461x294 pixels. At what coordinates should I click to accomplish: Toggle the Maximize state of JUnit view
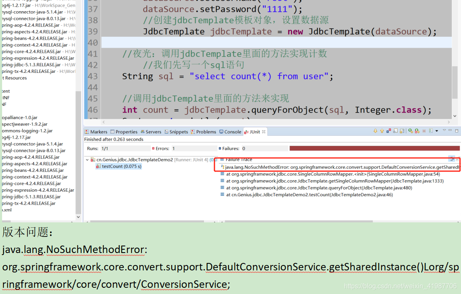(456, 131)
